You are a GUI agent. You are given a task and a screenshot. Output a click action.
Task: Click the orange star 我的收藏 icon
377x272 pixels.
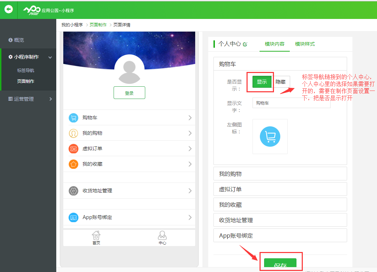pyautogui.click(x=73, y=164)
